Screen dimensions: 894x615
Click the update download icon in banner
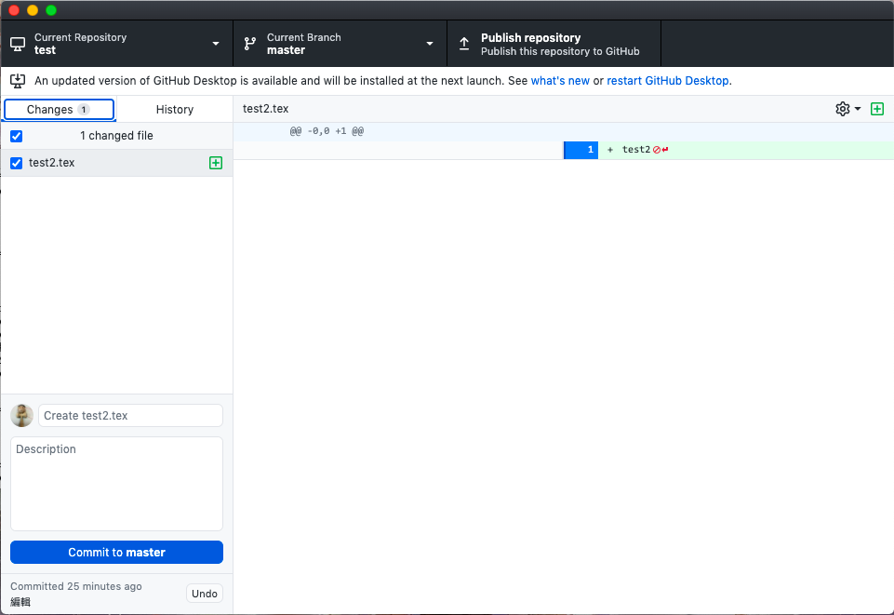(18, 81)
